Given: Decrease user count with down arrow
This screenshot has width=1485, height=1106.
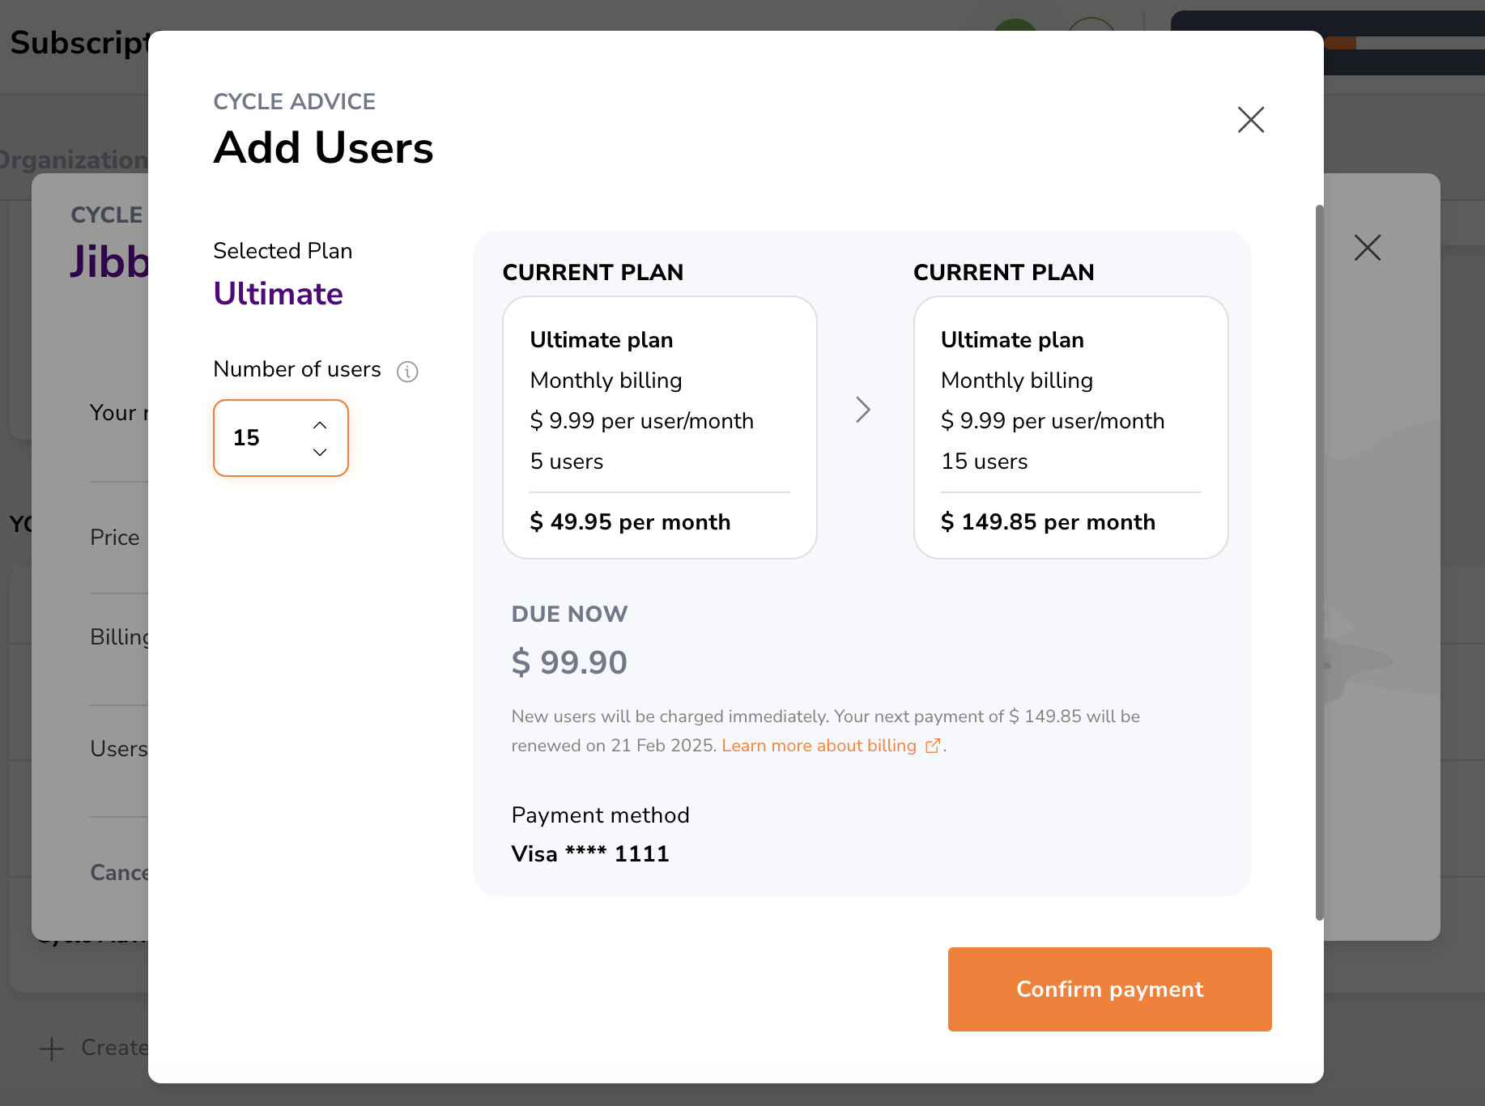Looking at the screenshot, I should click(320, 452).
